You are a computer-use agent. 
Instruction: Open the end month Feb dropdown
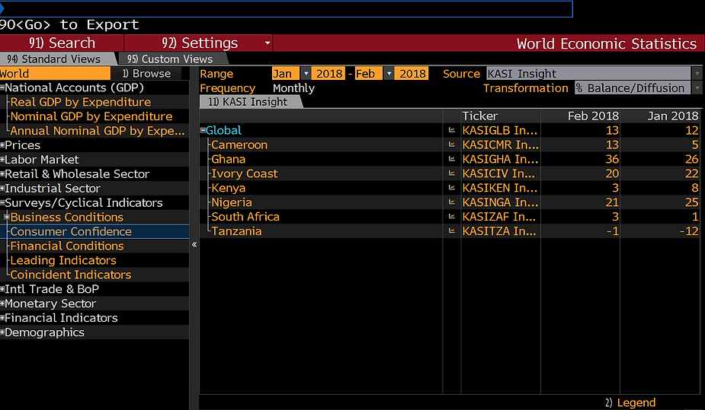(389, 74)
